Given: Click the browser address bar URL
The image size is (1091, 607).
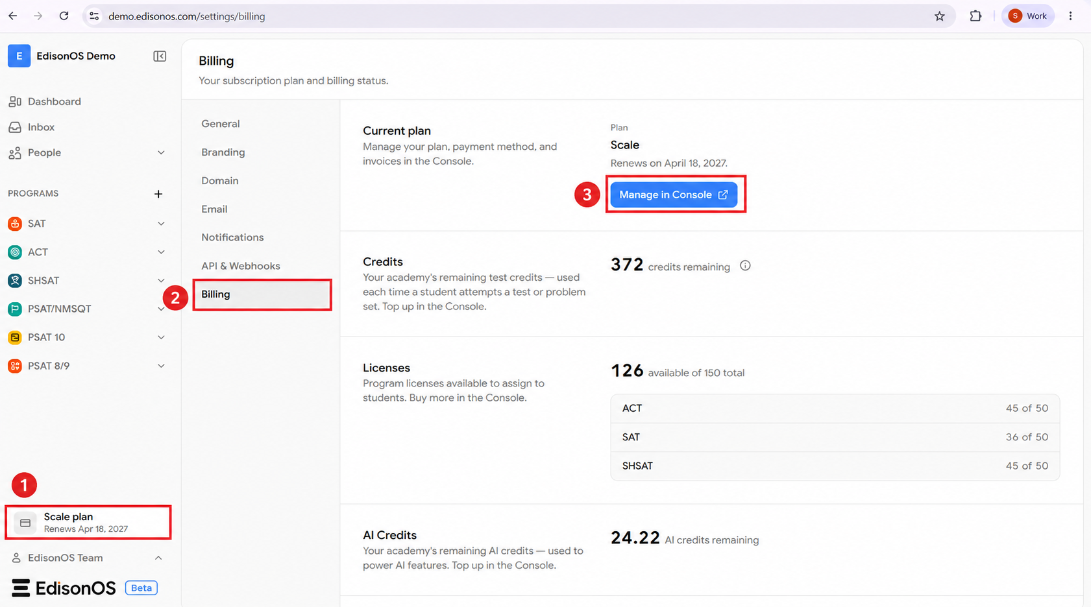Looking at the screenshot, I should pyautogui.click(x=186, y=16).
